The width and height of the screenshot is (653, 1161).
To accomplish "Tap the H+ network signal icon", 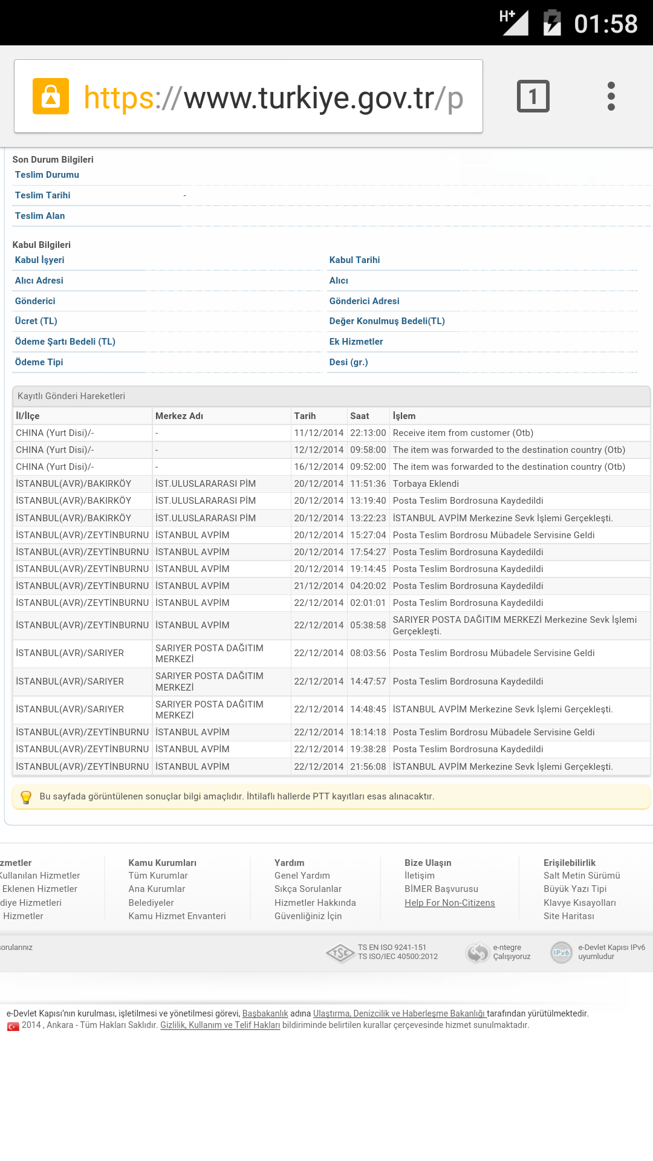I will point(514,22).
